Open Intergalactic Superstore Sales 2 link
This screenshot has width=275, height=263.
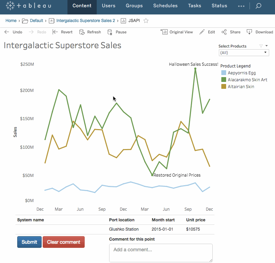coord(86,21)
